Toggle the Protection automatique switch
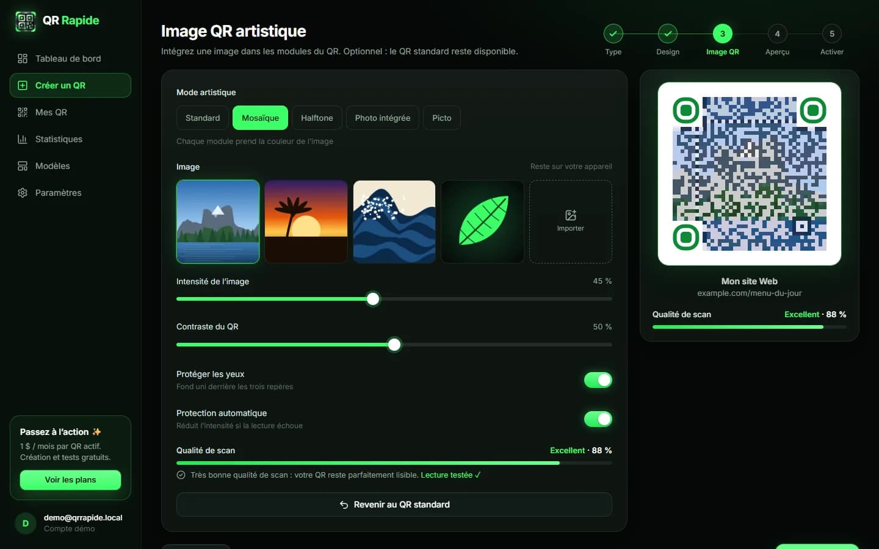 pos(598,419)
